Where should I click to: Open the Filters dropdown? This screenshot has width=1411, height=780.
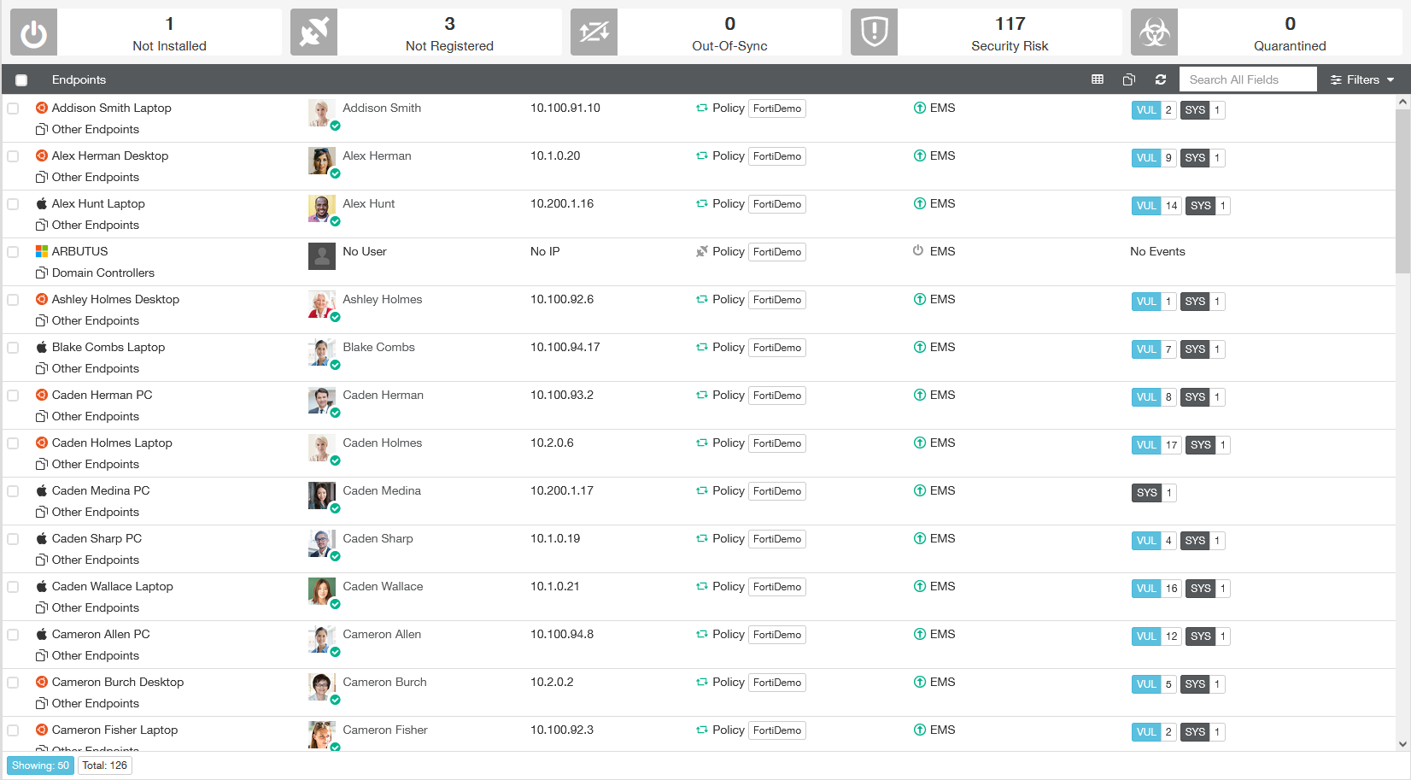tap(1361, 79)
